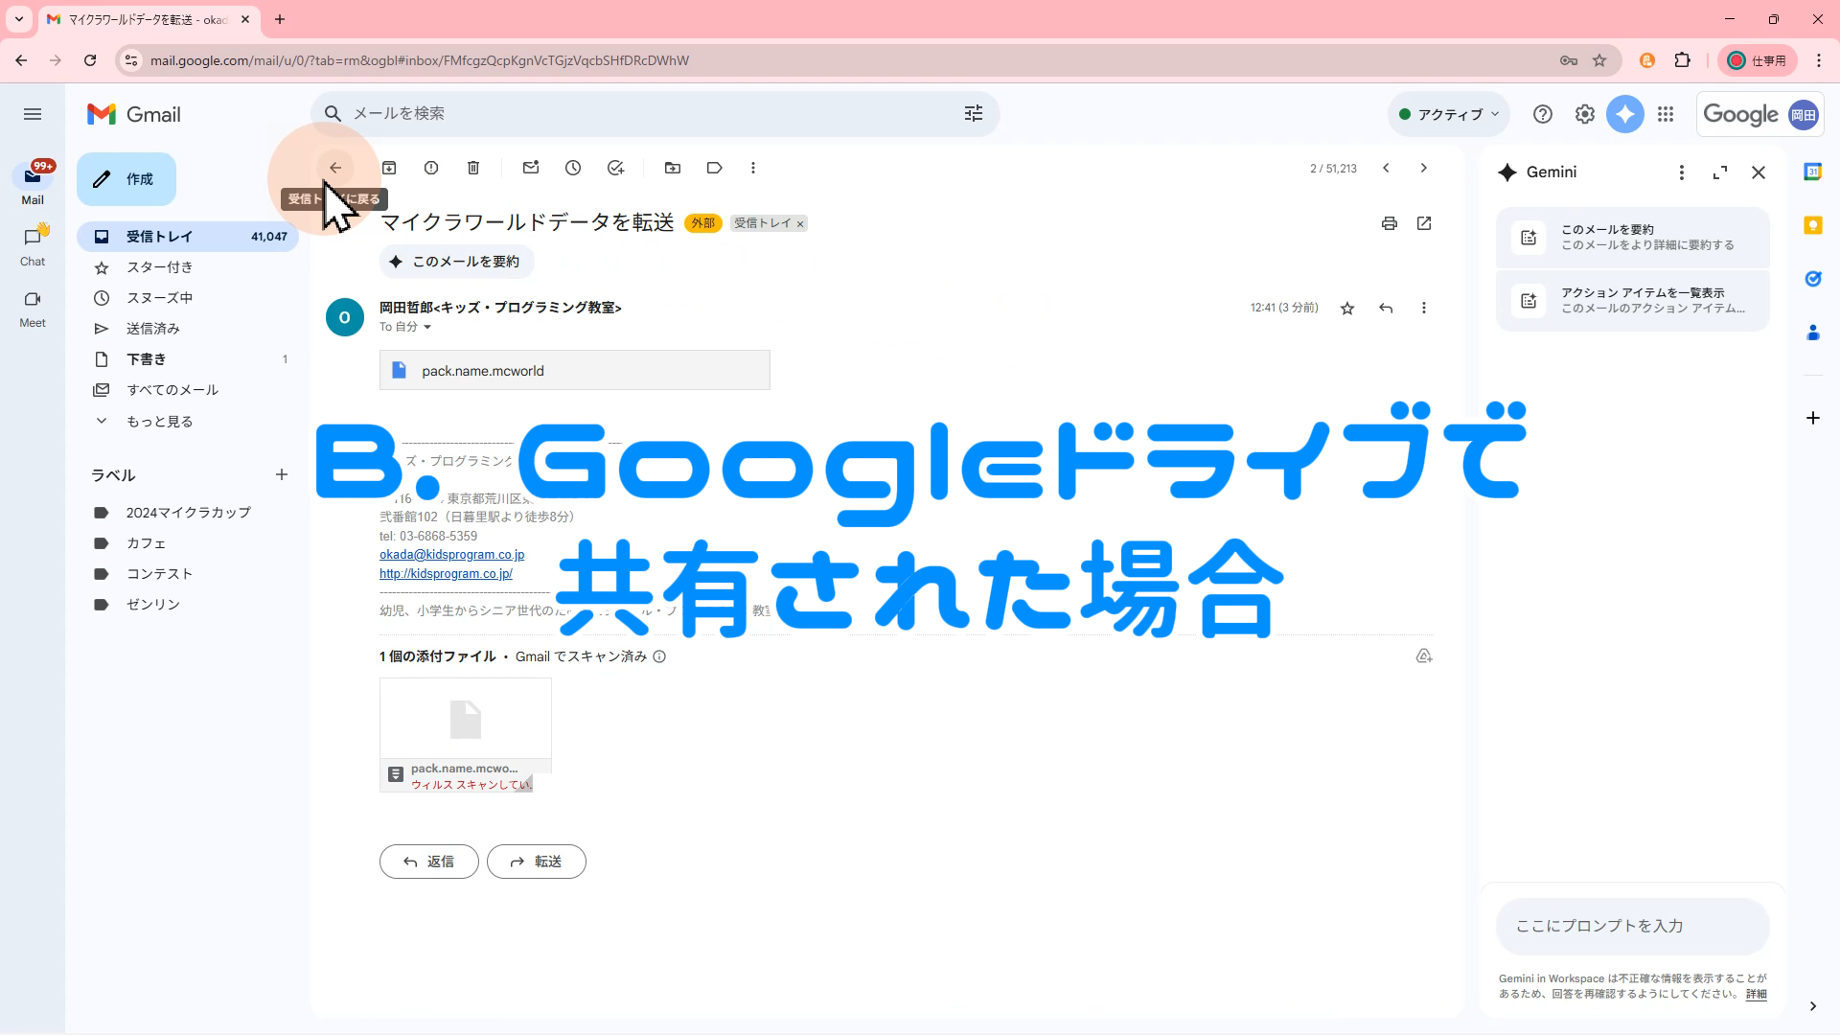Star the message from 岡田哲郎
The width and height of the screenshot is (1840, 1035).
pyautogui.click(x=1347, y=308)
